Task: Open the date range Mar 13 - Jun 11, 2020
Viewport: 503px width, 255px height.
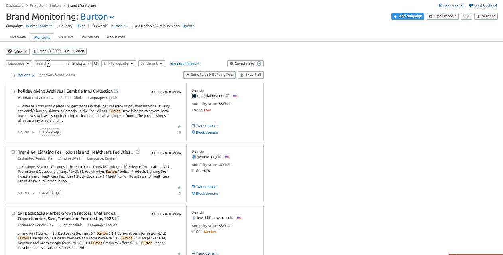Action: 59,51
